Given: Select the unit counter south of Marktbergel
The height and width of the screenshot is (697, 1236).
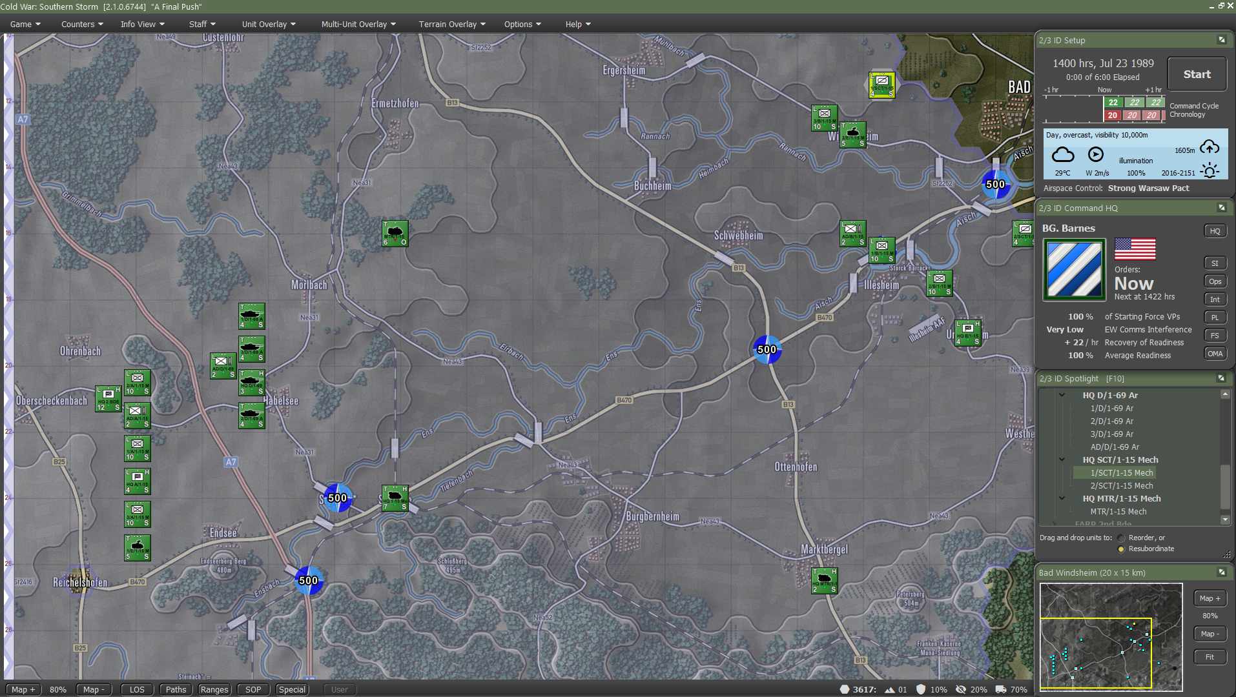Looking at the screenshot, I should click(825, 581).
